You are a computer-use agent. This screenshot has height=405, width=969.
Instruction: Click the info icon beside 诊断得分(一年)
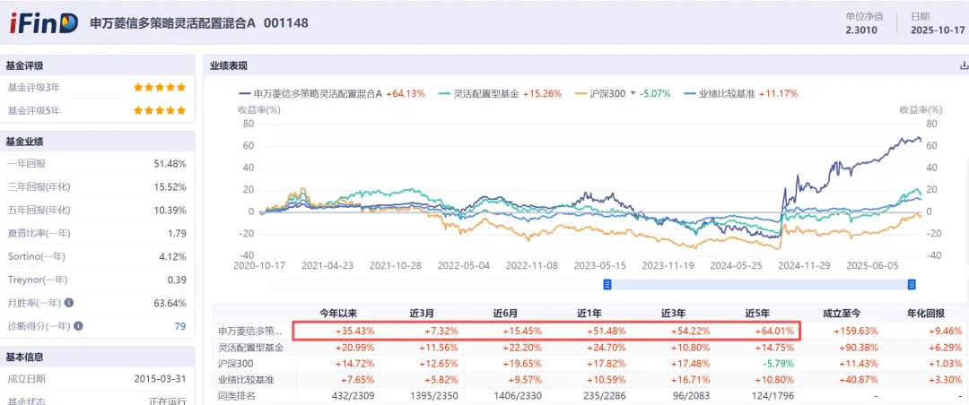coord(78,326)
